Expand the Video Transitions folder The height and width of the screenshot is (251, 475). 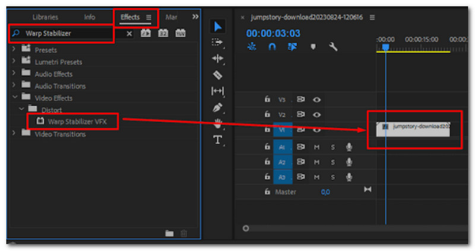click(14, 133)
